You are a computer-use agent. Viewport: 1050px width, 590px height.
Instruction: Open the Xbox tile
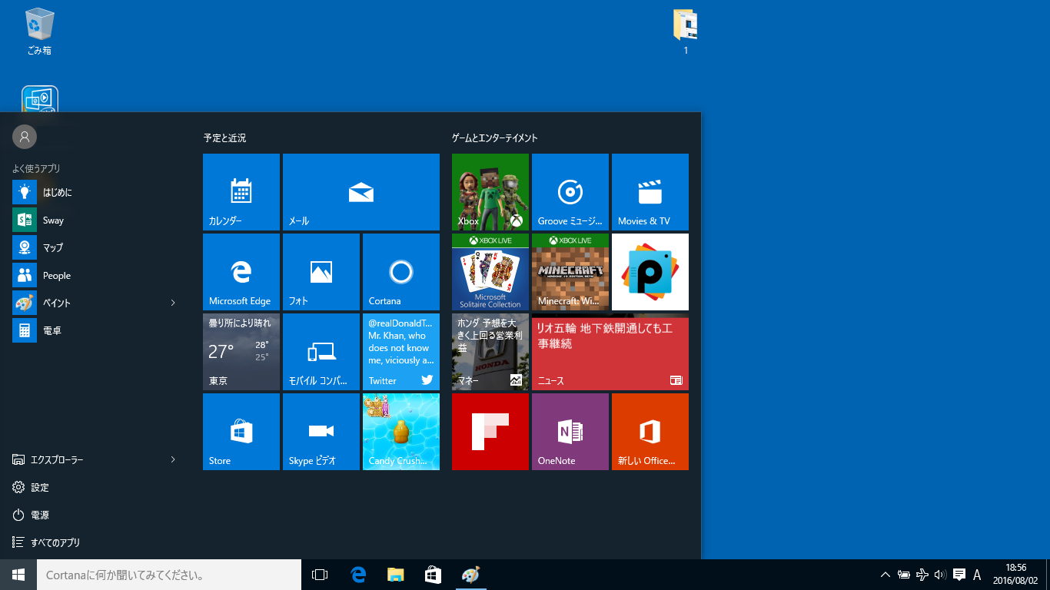tap(490, 192)
